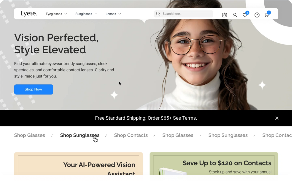Open the AI-Powered Vision Assistant card

click(78, 164)
